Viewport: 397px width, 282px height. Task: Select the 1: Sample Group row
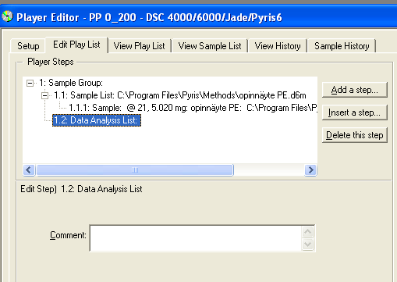coord(71,83)
